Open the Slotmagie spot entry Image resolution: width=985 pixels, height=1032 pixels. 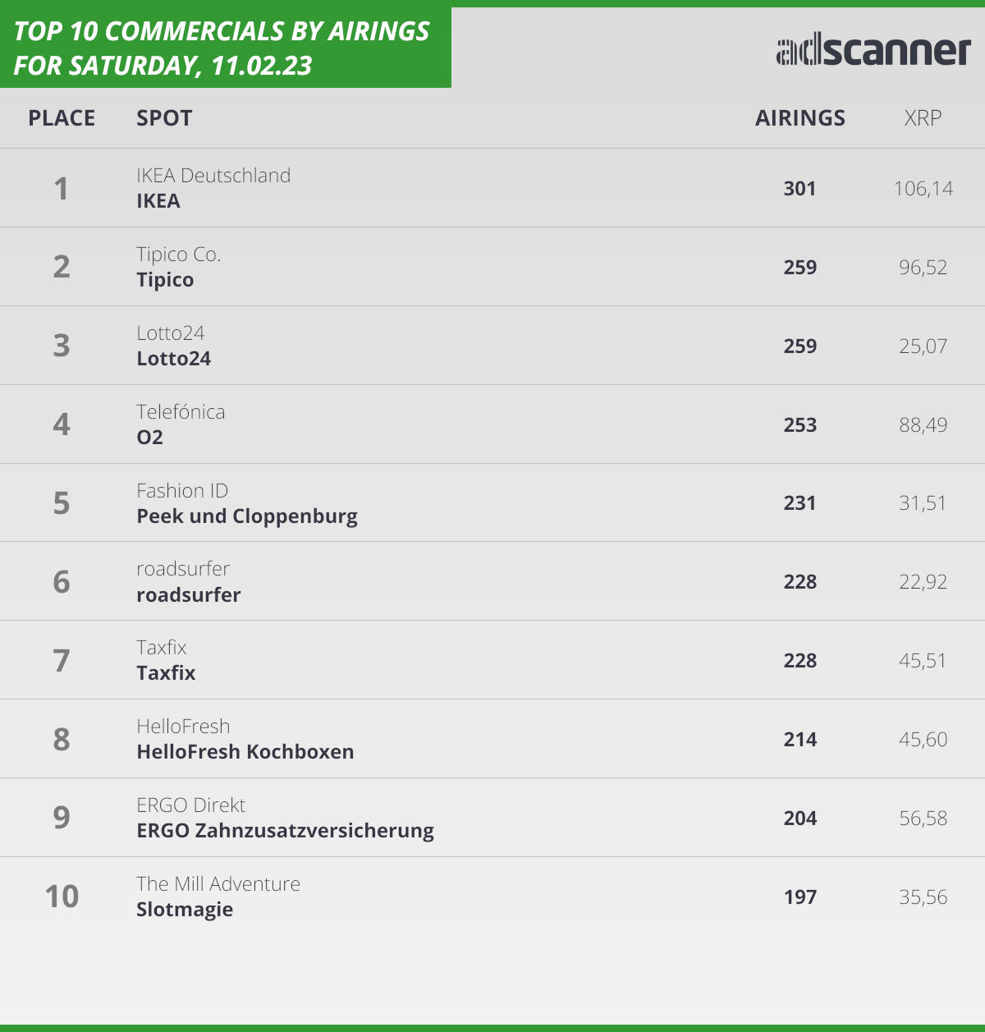(x=185, y=910)
